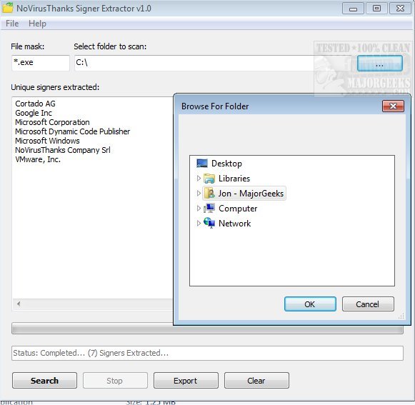Click the dialog resize grip corner
This screenshot has width=415, height=405.
pyautogui.click(x=401, y=316)
